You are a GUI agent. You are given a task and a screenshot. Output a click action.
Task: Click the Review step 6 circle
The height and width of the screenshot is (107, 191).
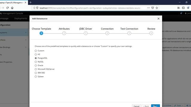pyautogui.click(x=151, y=33)
